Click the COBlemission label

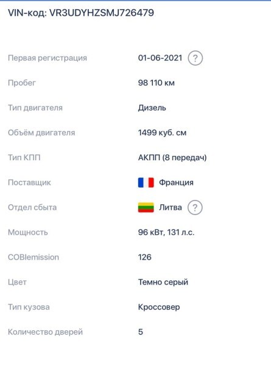[33, 257]
